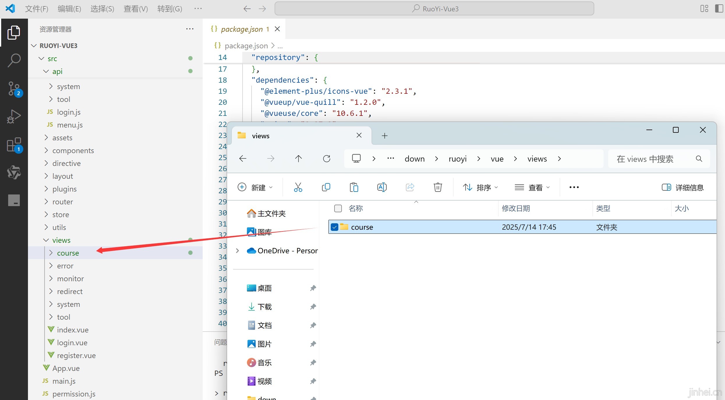Open the VS Code menu bar overflow ellipsis
Image resolution: width=725 pixels, height=400 pixels.
coord(198,8)
